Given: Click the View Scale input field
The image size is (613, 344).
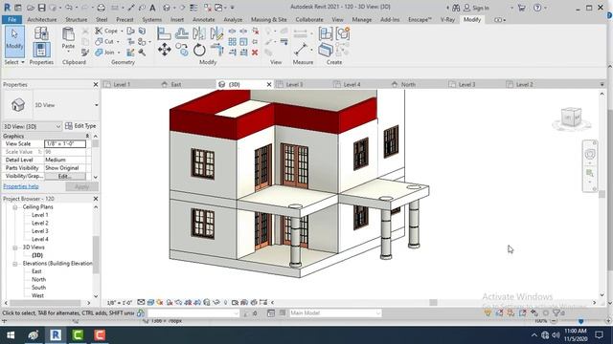Looking at the screenshot, I should [65, 144].
